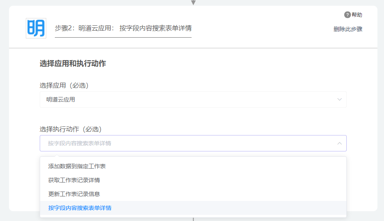The image size is (384, 221).
Task: Click the Mingdao 明 app logo
Action: [36, 28]
